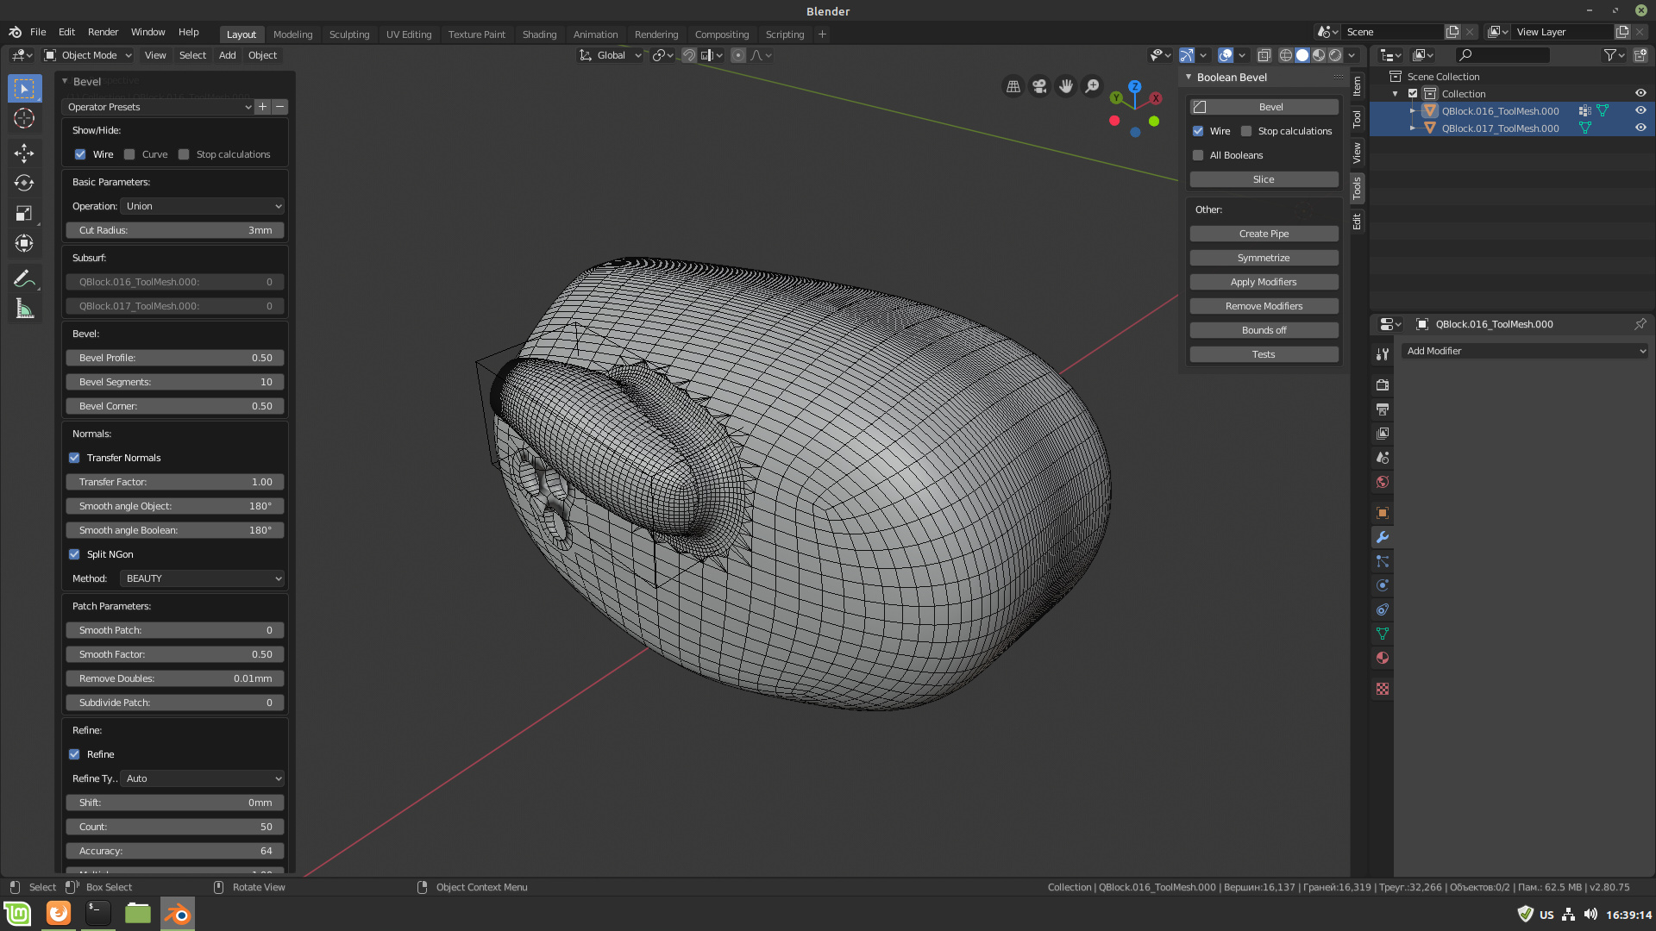Click the Remove Modifiers button
Image resolution: width=1656 pixels, height=931 pixels.
click(x=1264, y=306)
